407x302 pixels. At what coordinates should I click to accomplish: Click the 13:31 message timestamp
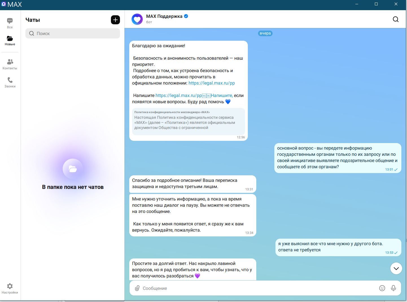point(249,189)
